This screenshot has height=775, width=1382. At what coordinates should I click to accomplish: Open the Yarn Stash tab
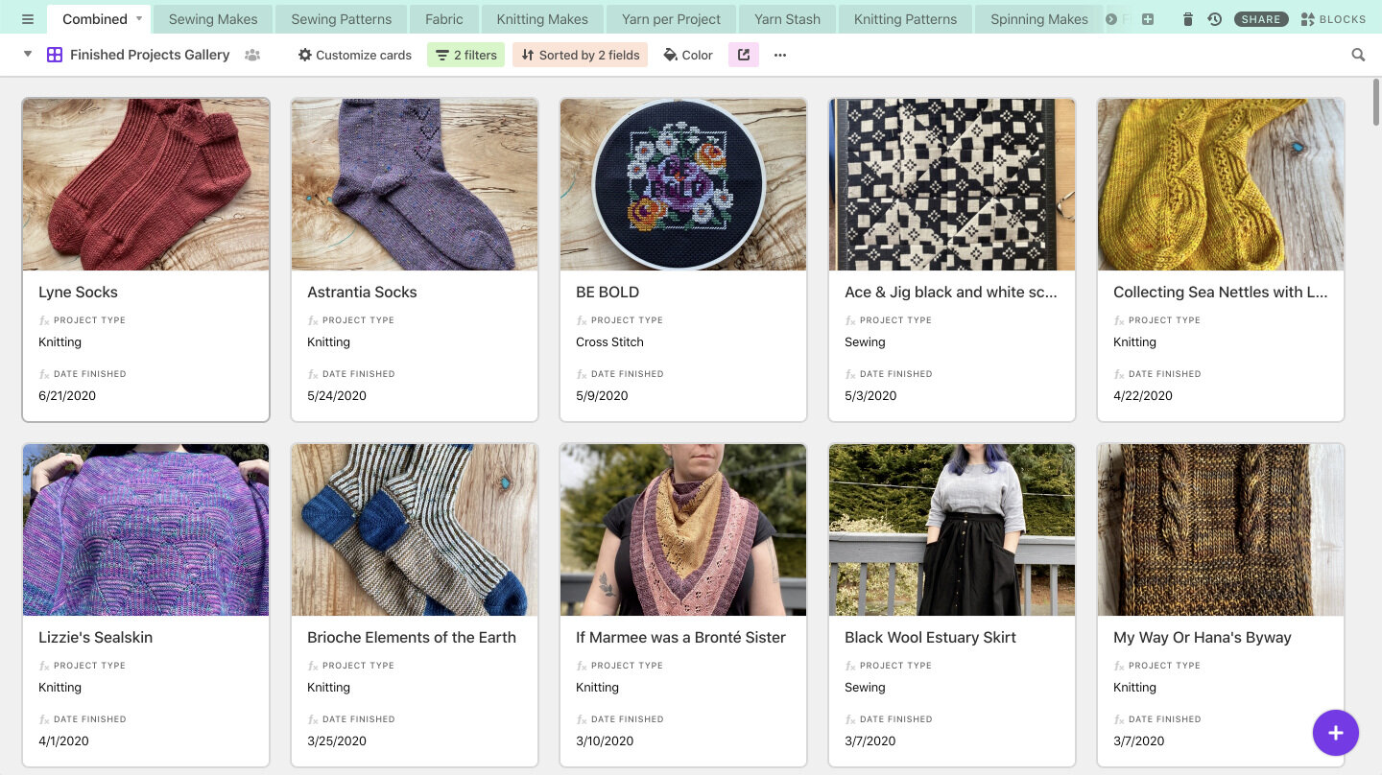click(x=787, y=19)
